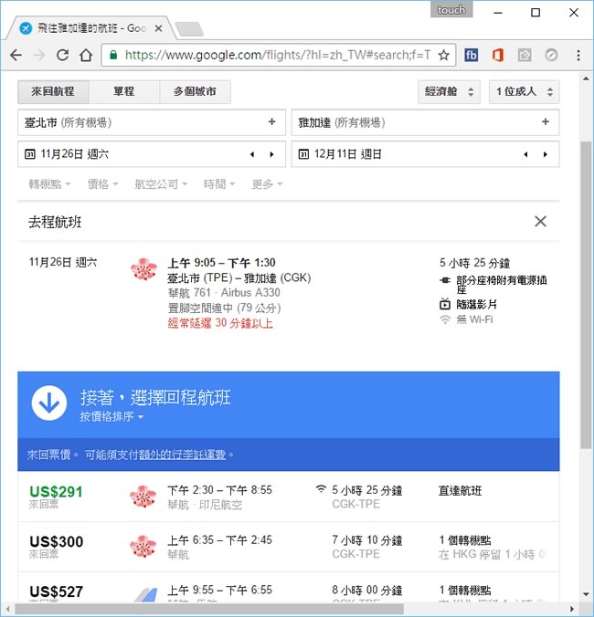Viewport: 594px width, 617px height.
Task: Click the grey edit extension icon
Action: [525, 55]
